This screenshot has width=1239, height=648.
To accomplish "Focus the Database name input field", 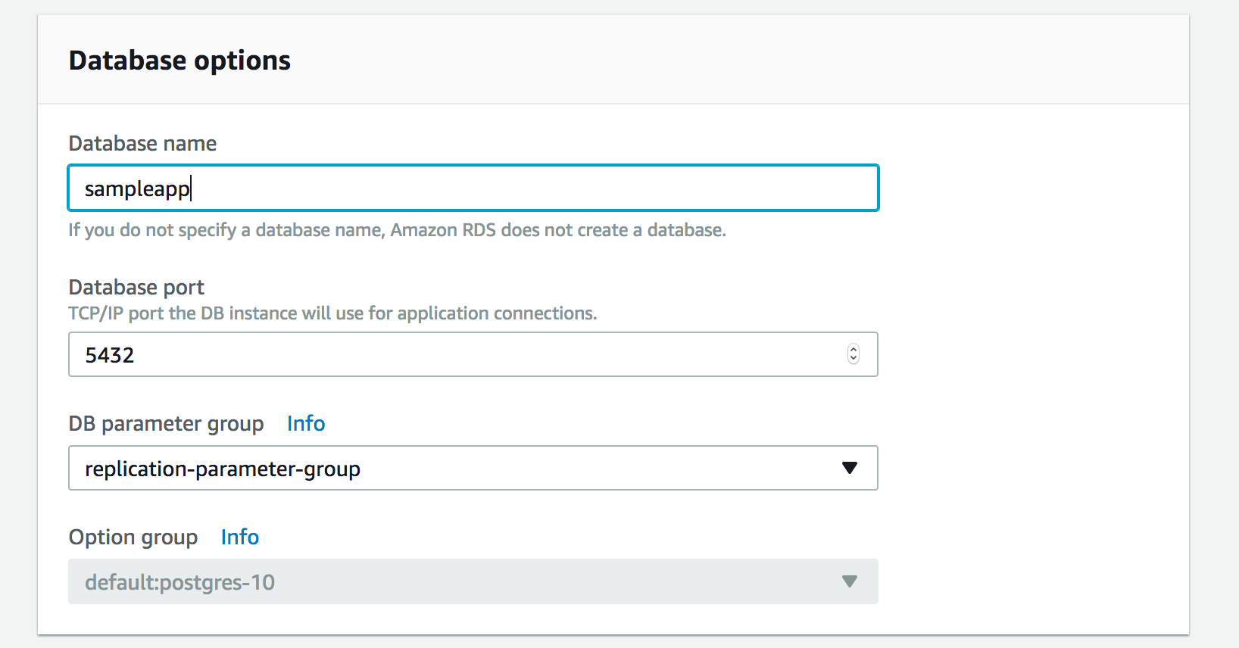I will click(530, 188).
